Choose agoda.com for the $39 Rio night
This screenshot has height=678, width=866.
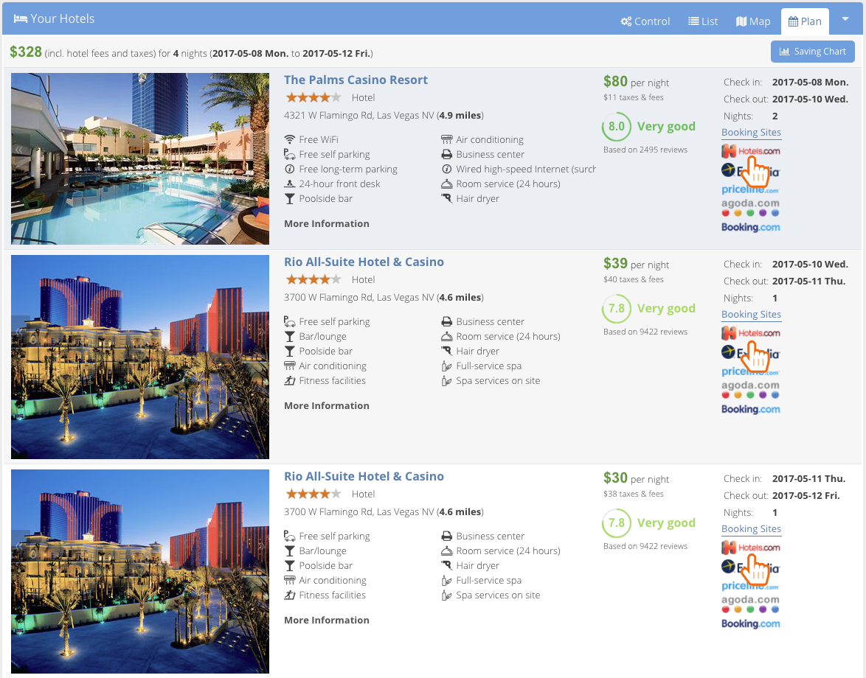point(751,389)
